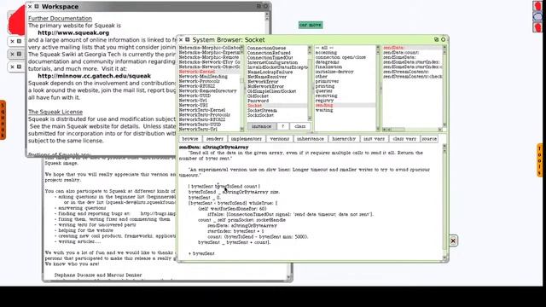The image size is (546, 307).
Task: Click the bottom red icon in the screen corner
Action: [x=538, y=27]
